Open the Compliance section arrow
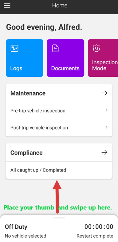118x242 pixels. [x=104, y=152]
